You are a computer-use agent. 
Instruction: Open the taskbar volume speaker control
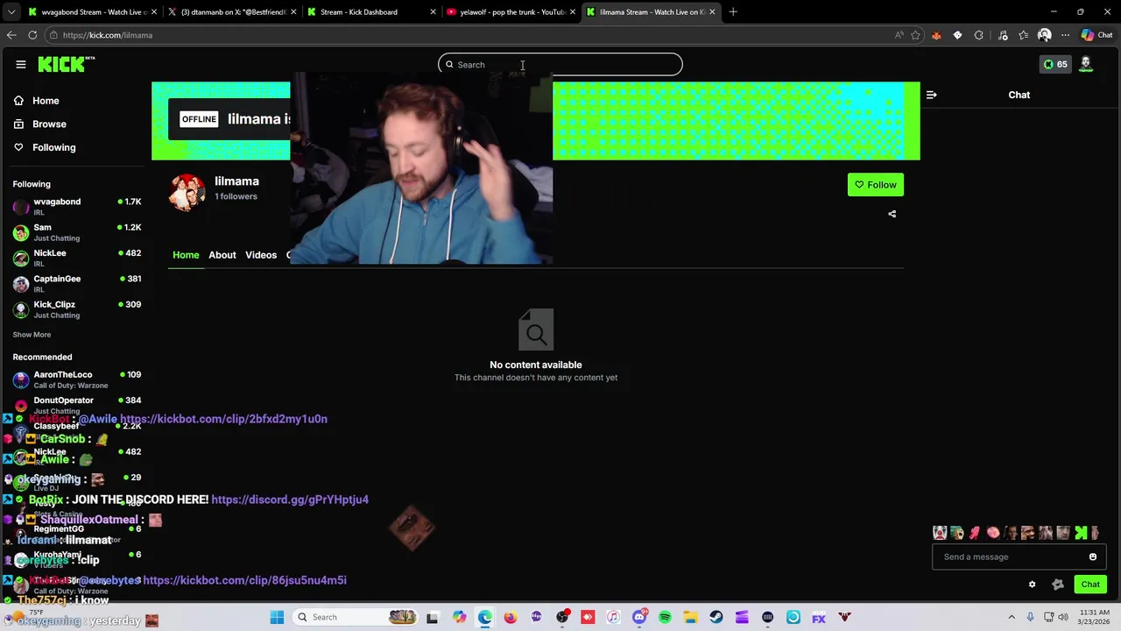tap(1063, 617)
